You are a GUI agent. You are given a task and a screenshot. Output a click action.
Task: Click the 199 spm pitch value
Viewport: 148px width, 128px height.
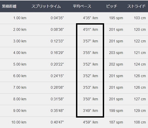[116, 111]
